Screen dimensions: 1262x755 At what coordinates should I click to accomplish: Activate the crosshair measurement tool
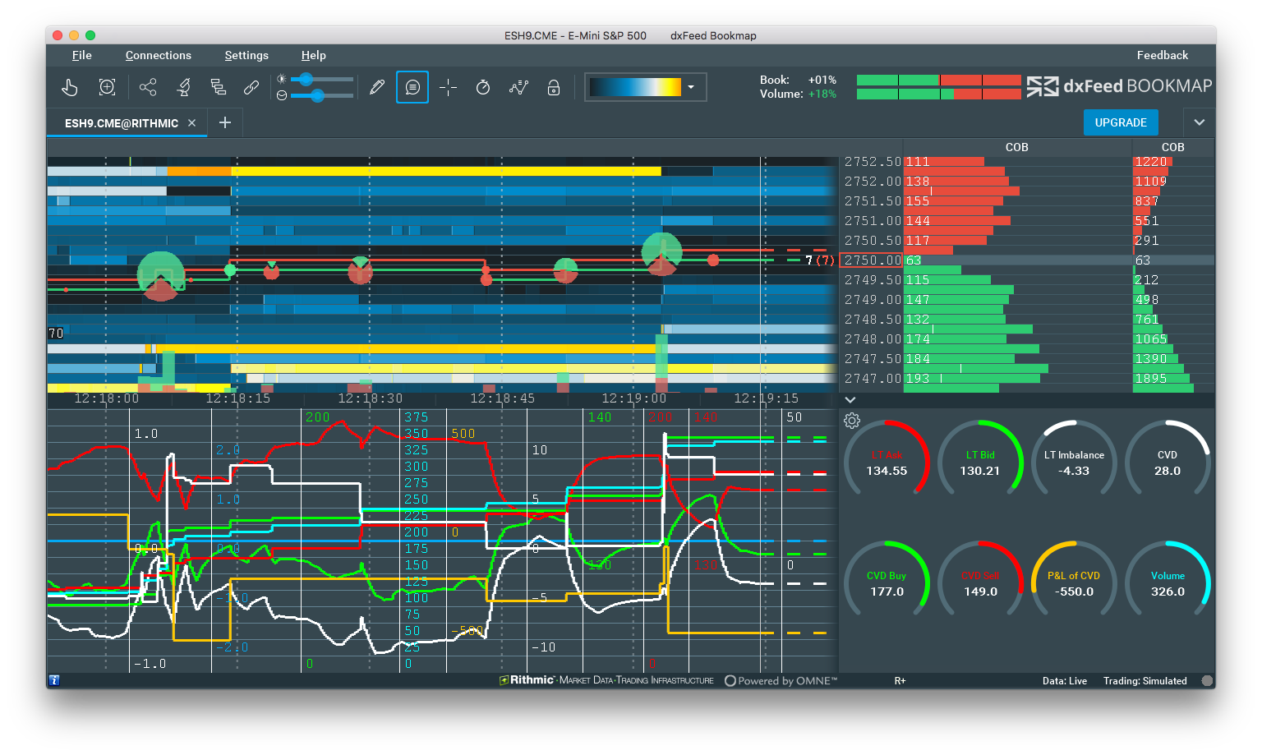(x=448, y=87)
